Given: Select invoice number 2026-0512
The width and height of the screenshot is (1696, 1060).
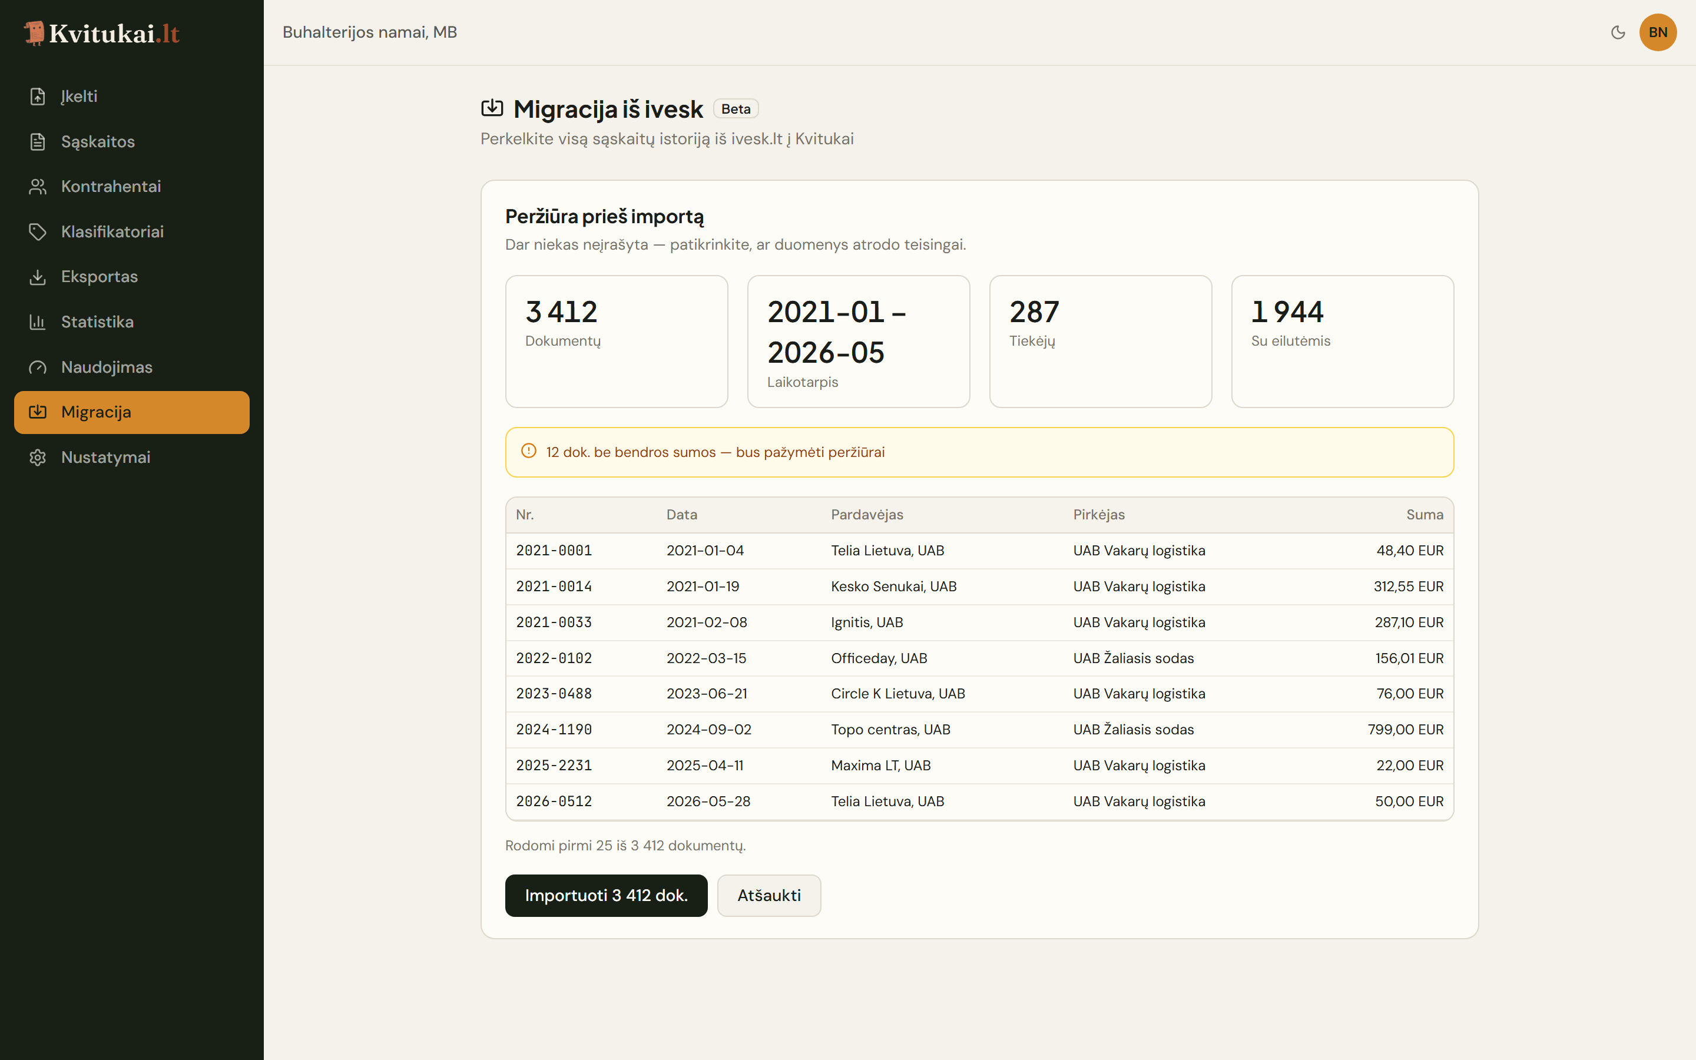Looking at the screenshot, I should (554, 801).
